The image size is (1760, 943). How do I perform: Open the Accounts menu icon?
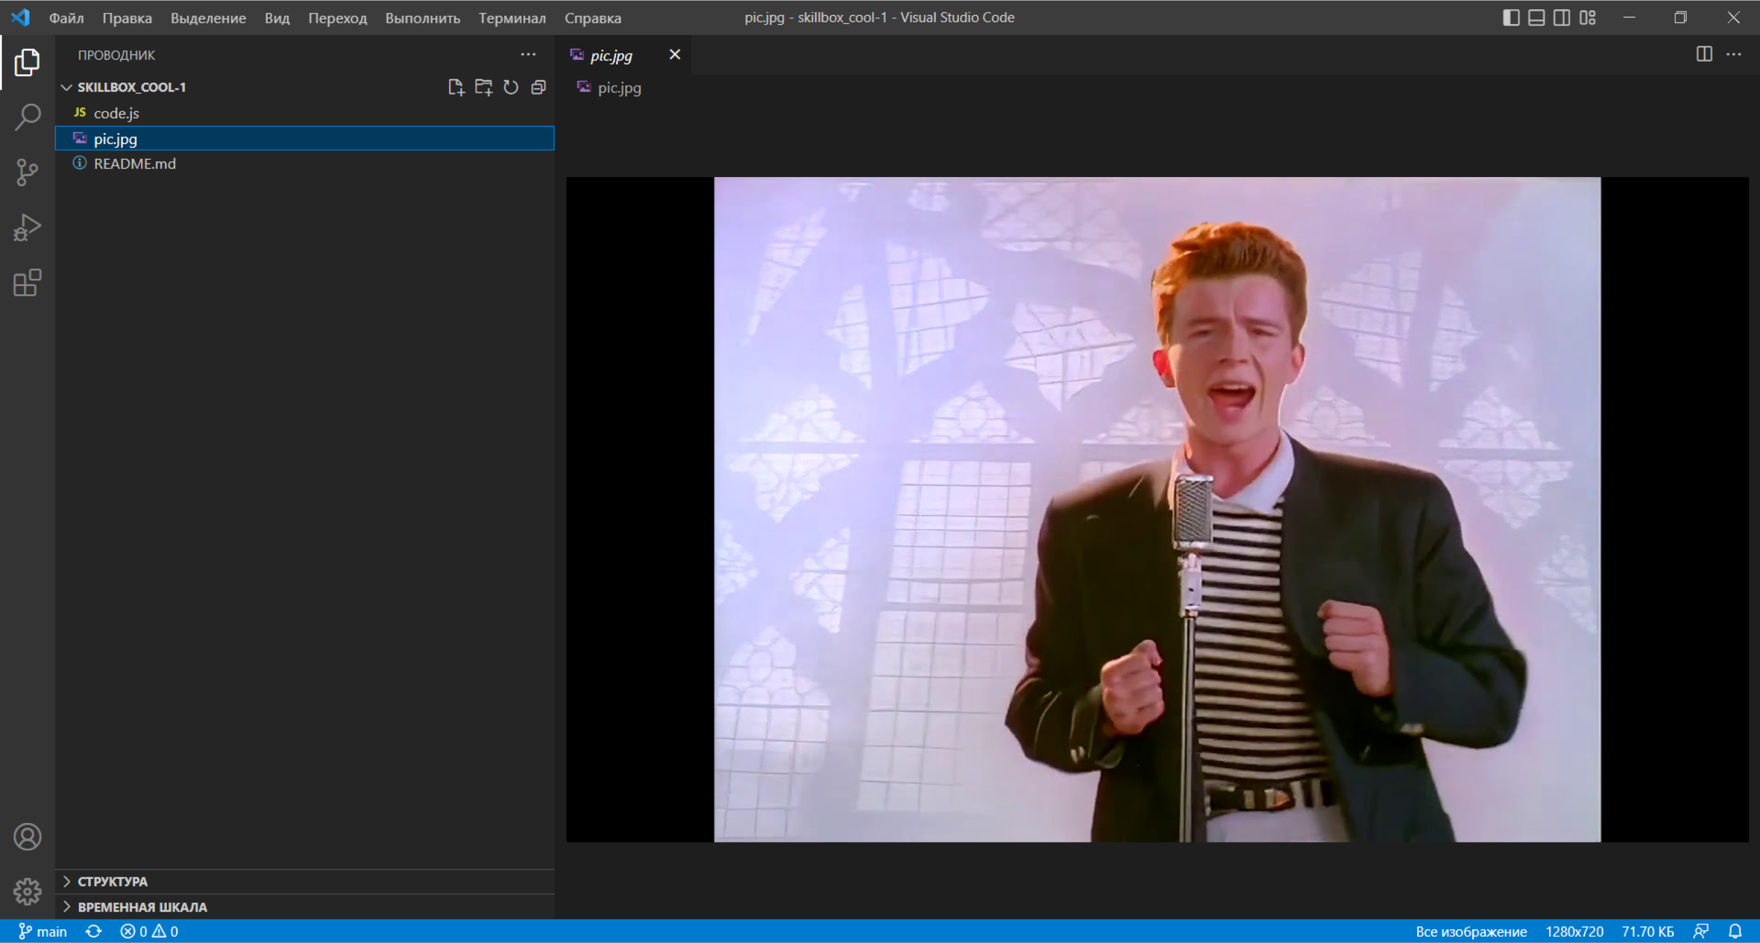27,837
